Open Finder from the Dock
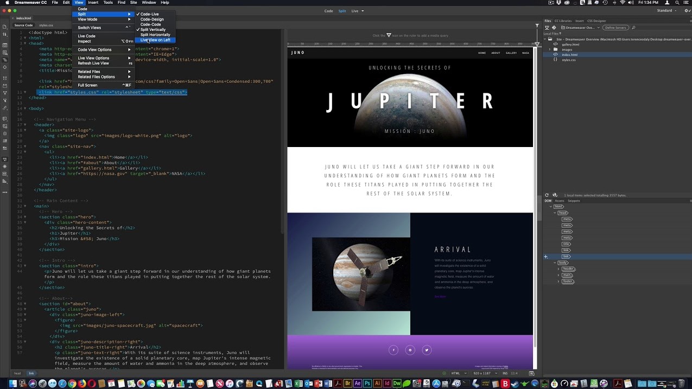The width and height of the screenshot is (692, 389). [13, 384]
